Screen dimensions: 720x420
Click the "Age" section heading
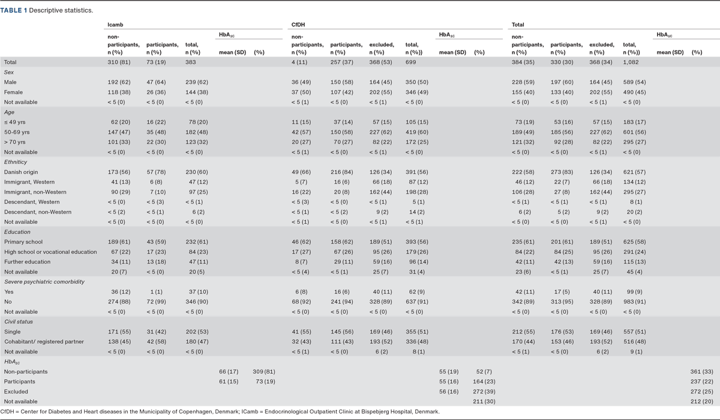[9, 112]
